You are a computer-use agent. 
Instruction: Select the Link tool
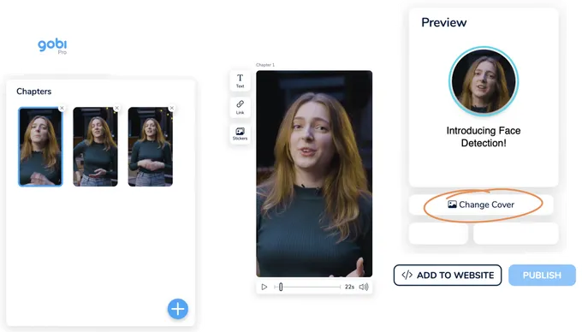tap(241, 107)
